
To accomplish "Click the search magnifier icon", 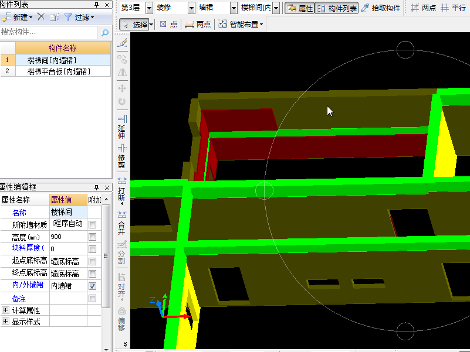I will (105, 33).
